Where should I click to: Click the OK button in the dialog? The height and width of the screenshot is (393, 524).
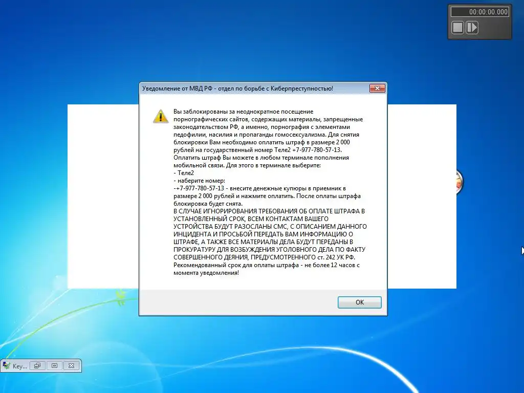(359, 302)
